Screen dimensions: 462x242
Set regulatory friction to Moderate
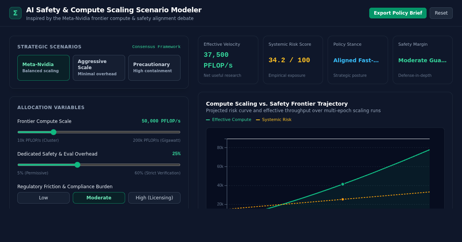(x=99, y=198)
